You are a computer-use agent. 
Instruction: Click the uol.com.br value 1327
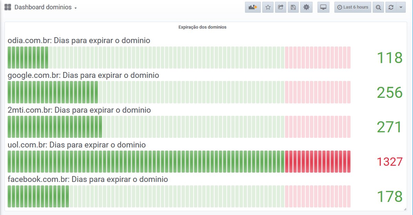click(x=390, y=162)
